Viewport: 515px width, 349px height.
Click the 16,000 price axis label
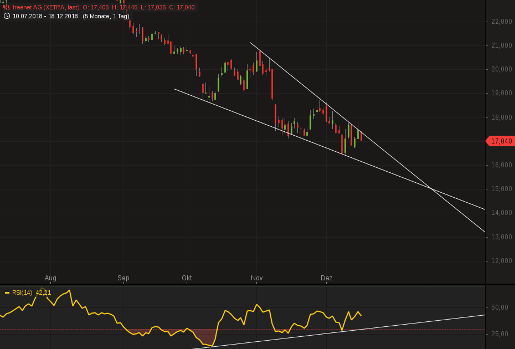pos(502,165)
